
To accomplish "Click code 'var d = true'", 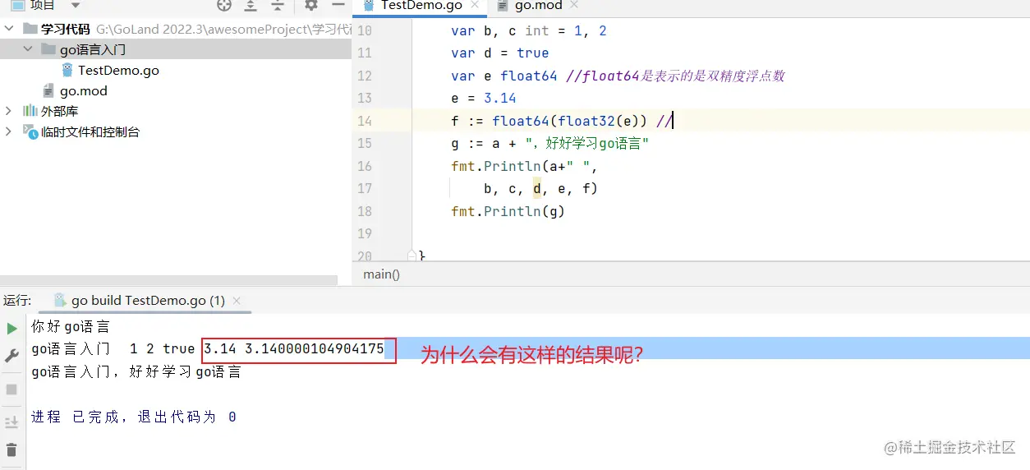I will pyautogui.click(x=499, y=53).
